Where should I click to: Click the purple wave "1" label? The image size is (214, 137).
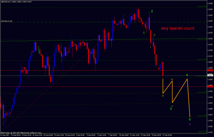pos(190,124)
